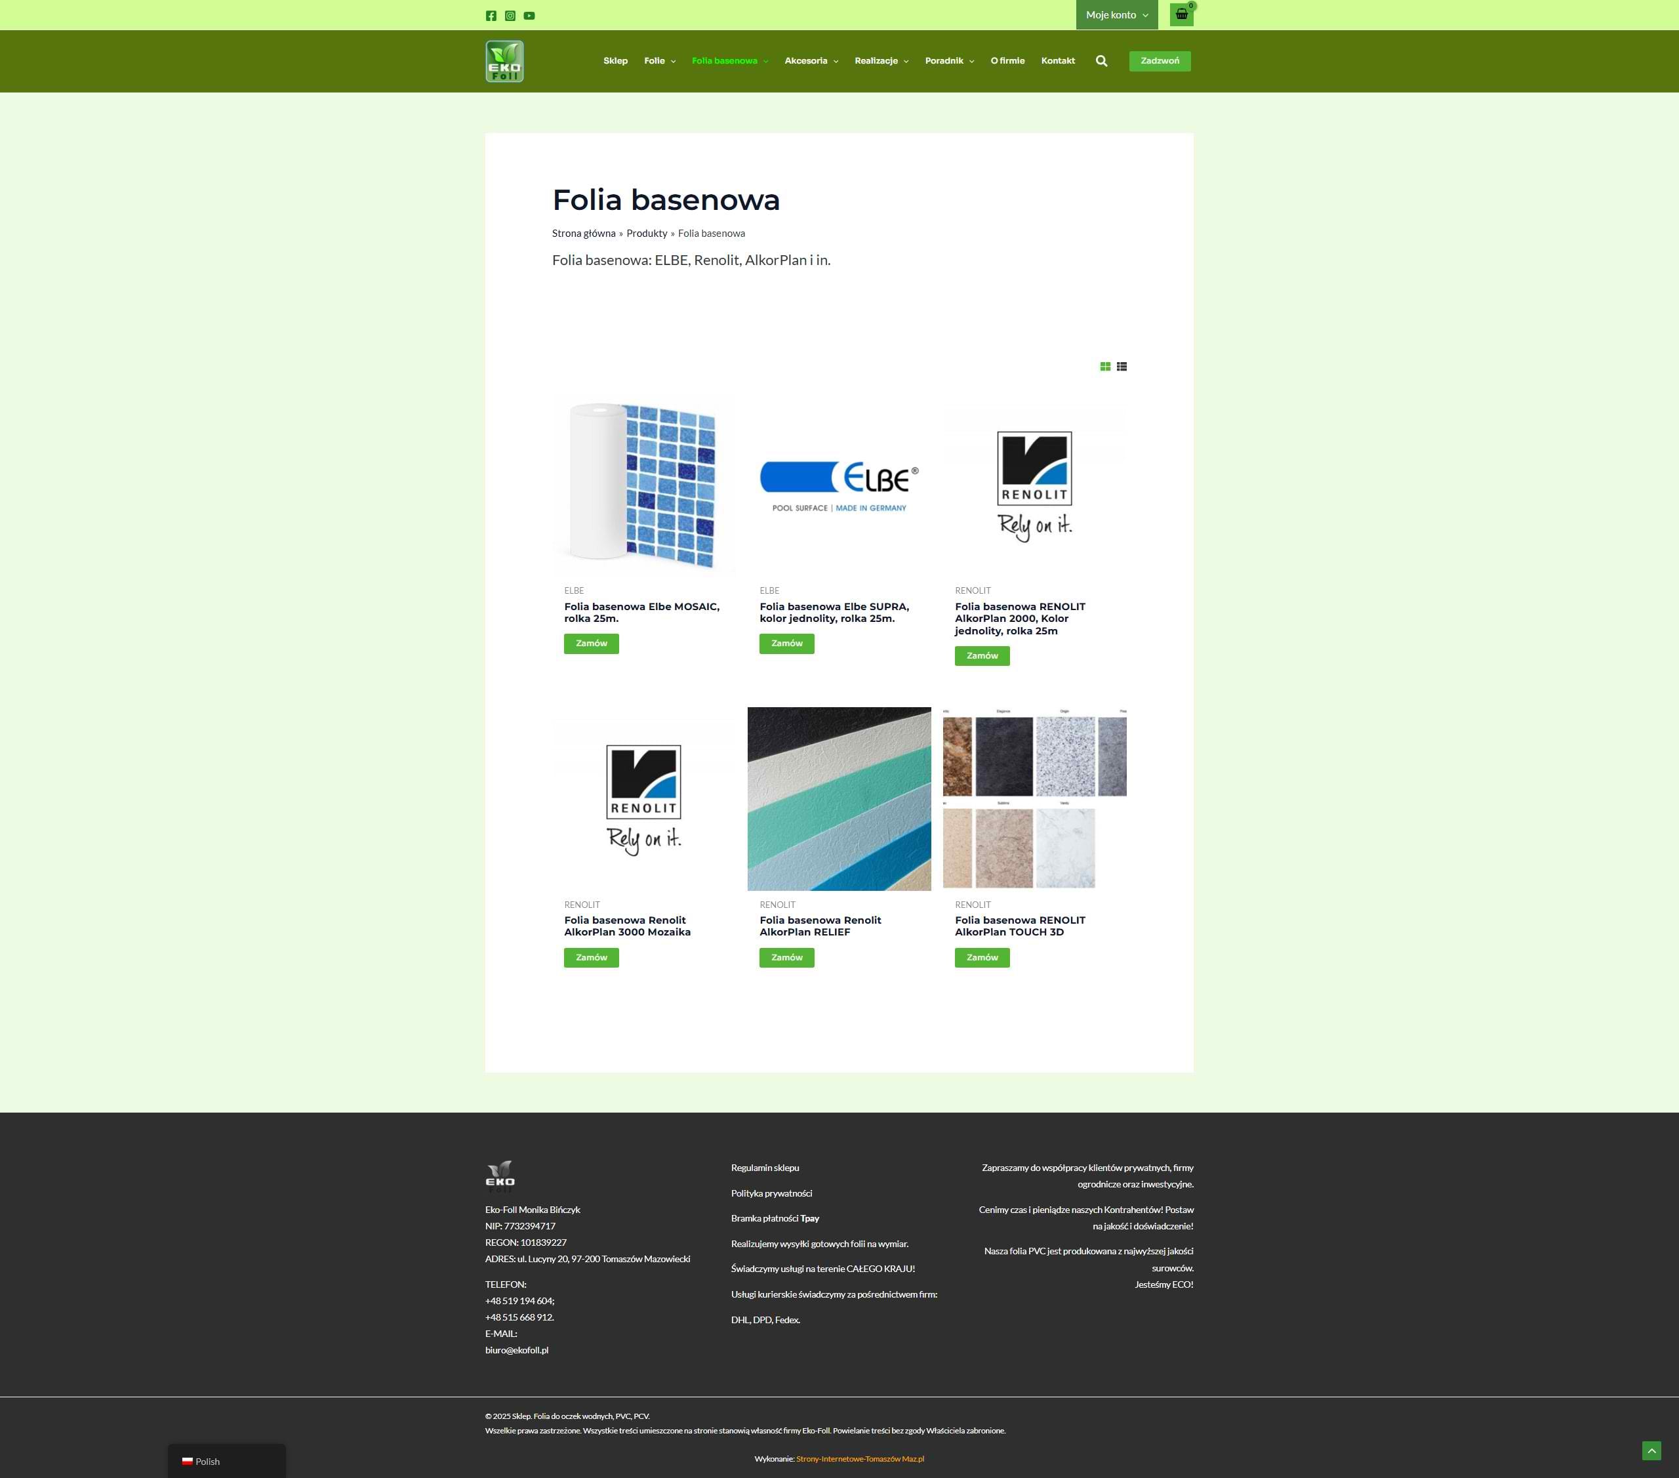The height and width of the screenshot is (1478, 1679).
Task: Click the scroll-to-top arrow button
Action: pos(1651,1450)
